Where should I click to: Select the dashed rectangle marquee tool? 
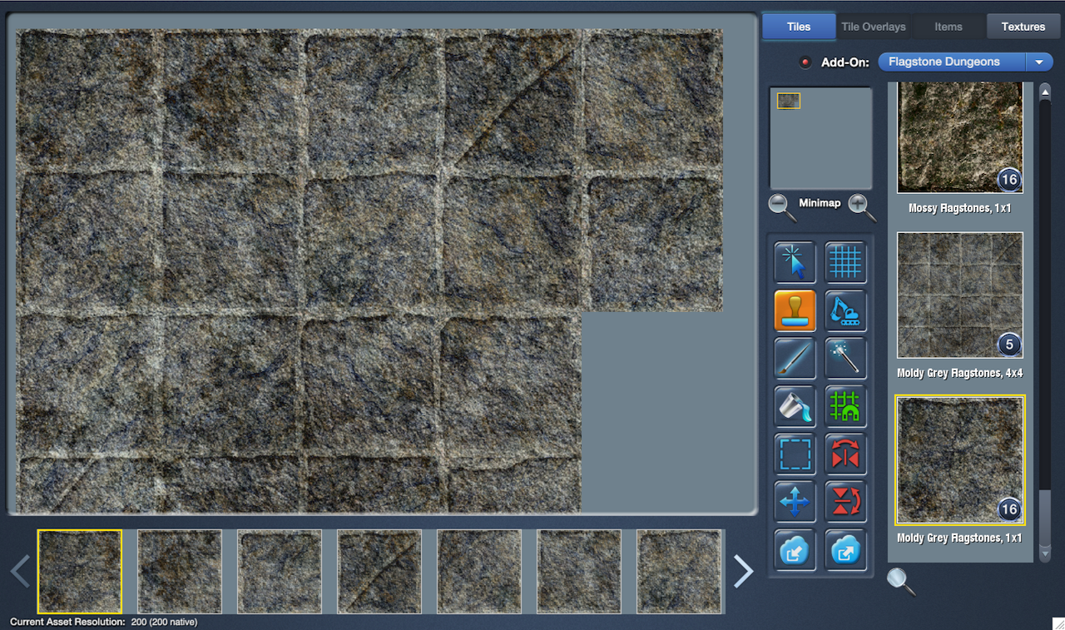pyautogui.click(x=795, y=454)
